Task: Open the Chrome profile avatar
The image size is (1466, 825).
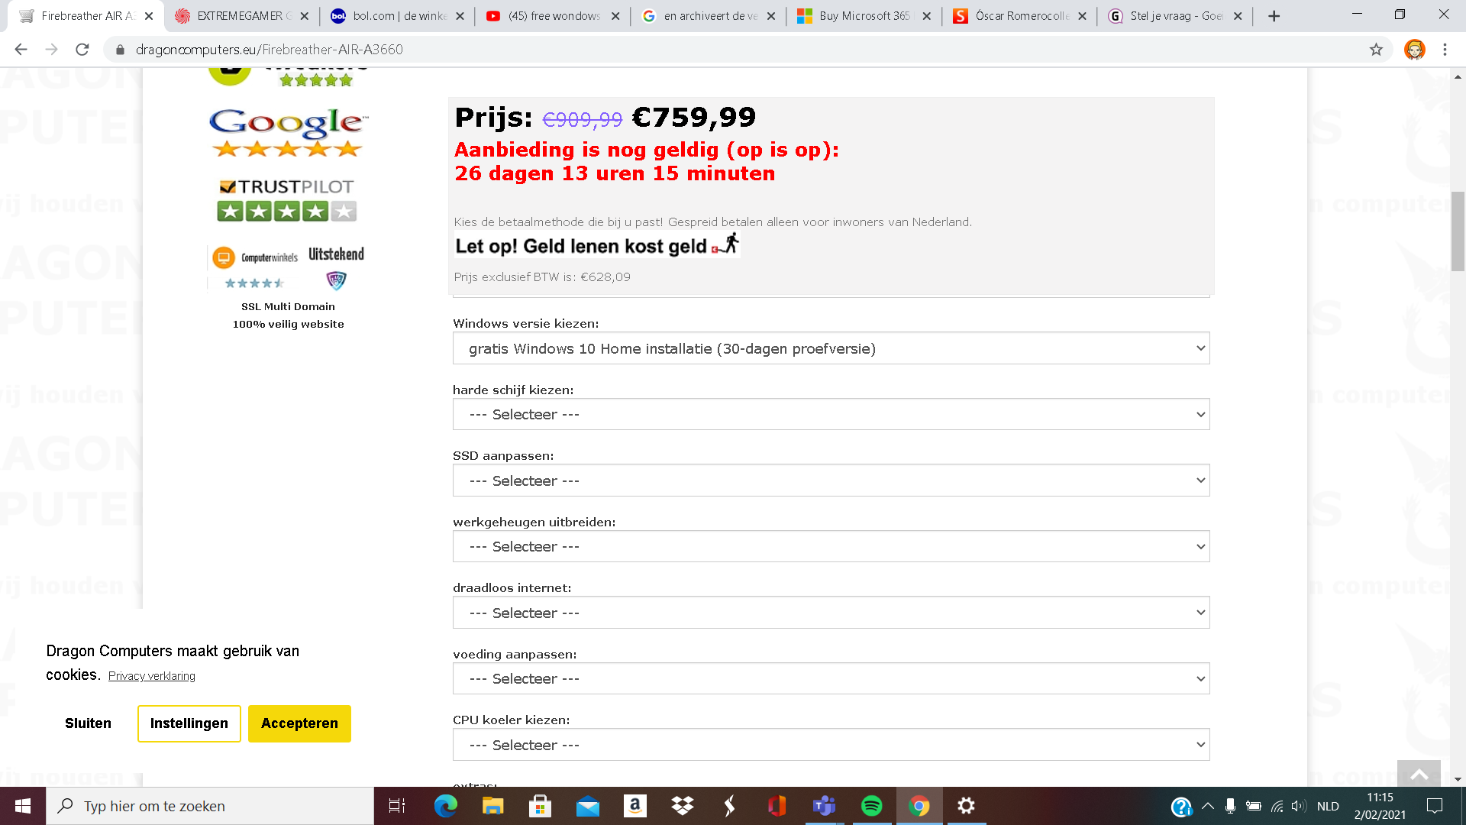Action: [1414, 50]
